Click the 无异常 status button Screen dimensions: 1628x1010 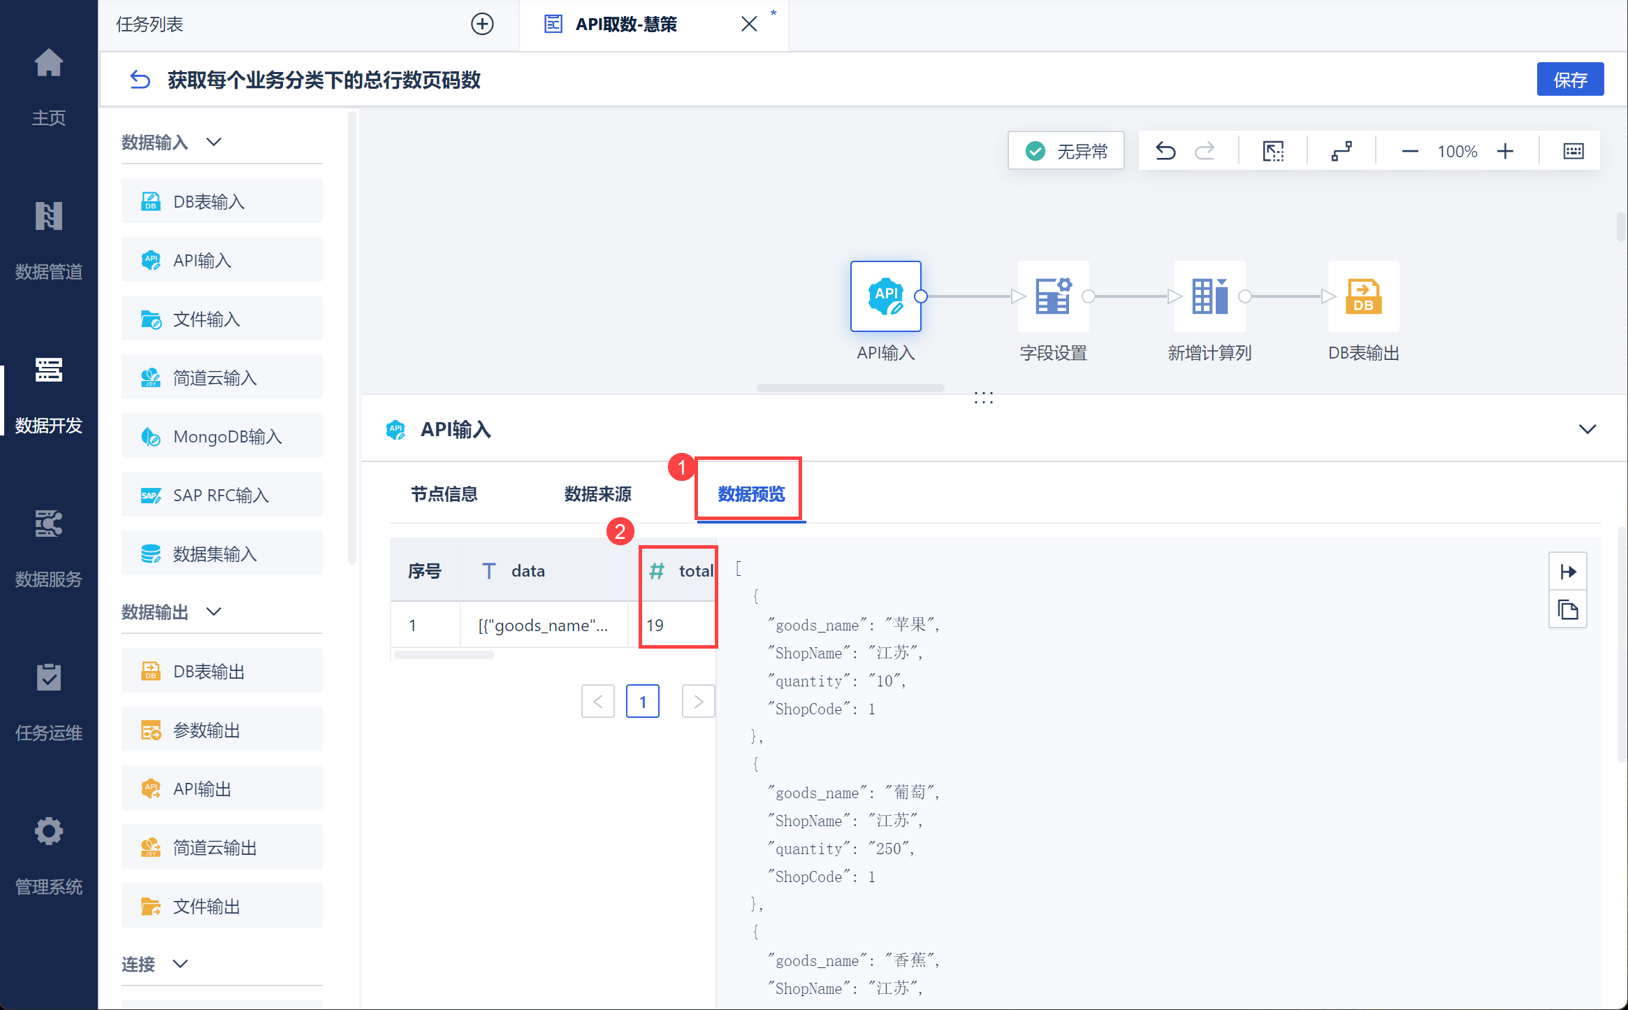(x=1066, y=151)
